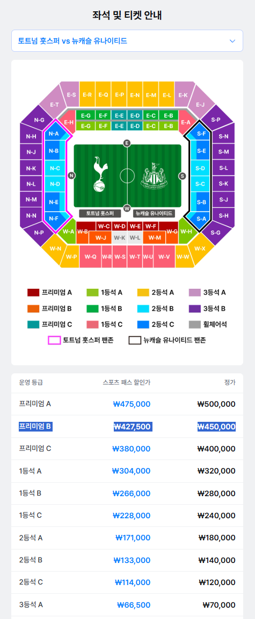
Task: Click the 프리미엄 A red legend swatch
Action: click(x=33, y=293)
